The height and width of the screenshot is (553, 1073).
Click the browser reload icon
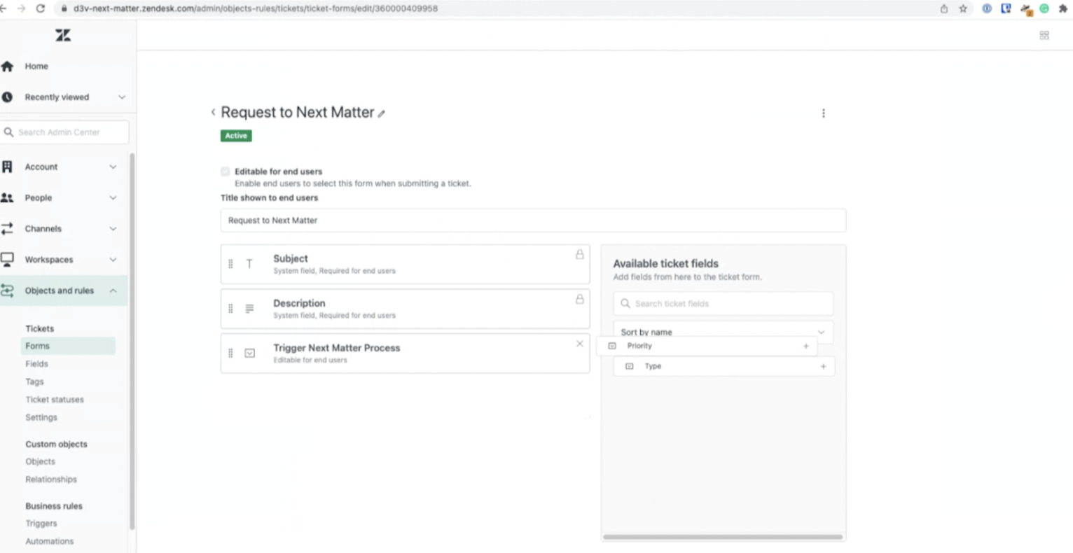[x=41, y=8]
